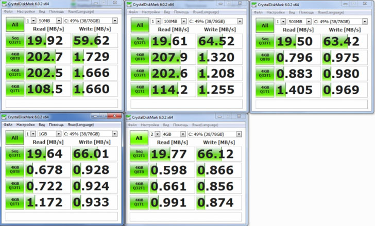This screenshot has height=226, width=375.
Task: Open the Файл menu in the 50MB window
Action: [8, 11]
